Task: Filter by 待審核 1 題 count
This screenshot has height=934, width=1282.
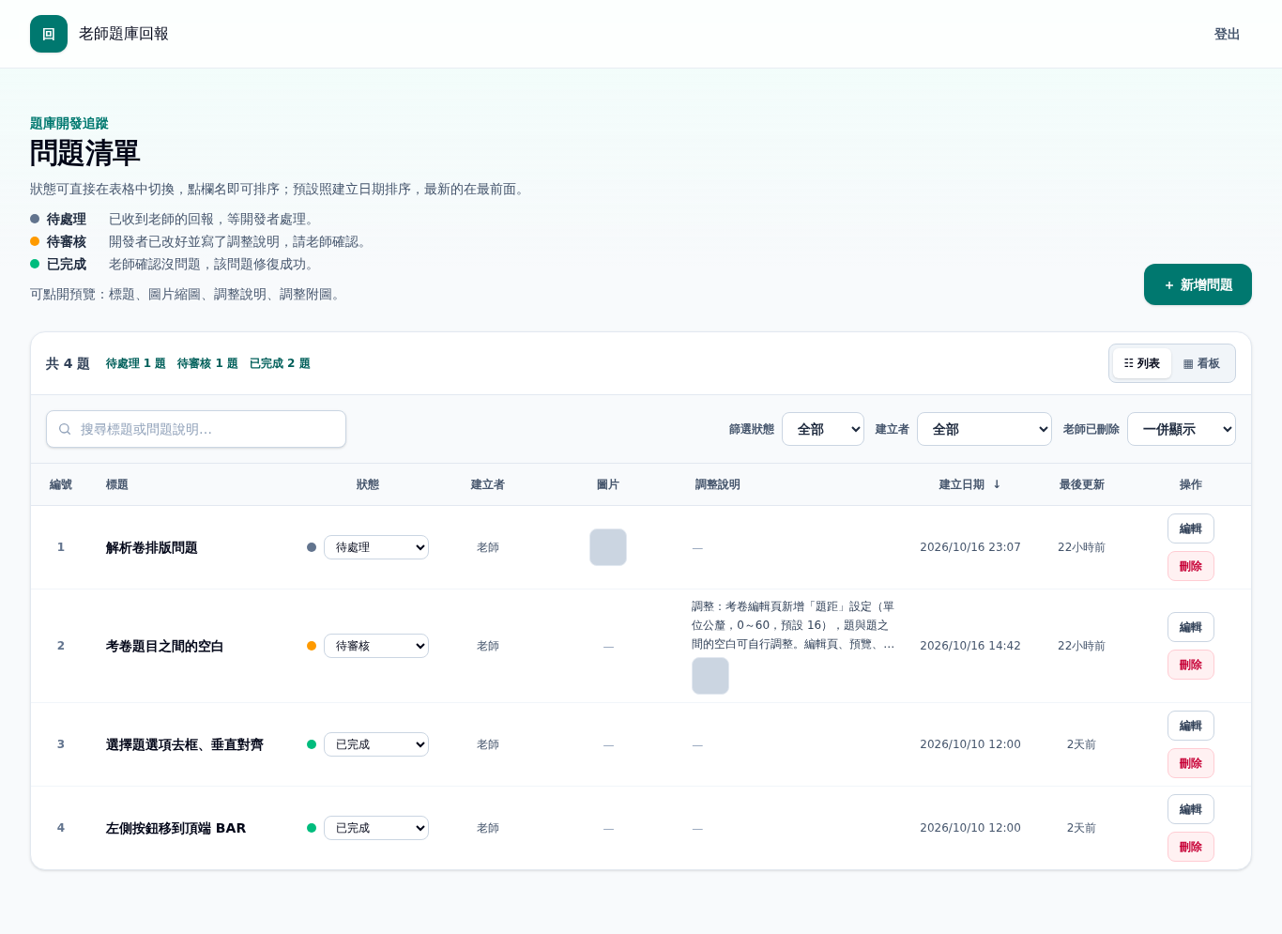Action: pos(207,363)
